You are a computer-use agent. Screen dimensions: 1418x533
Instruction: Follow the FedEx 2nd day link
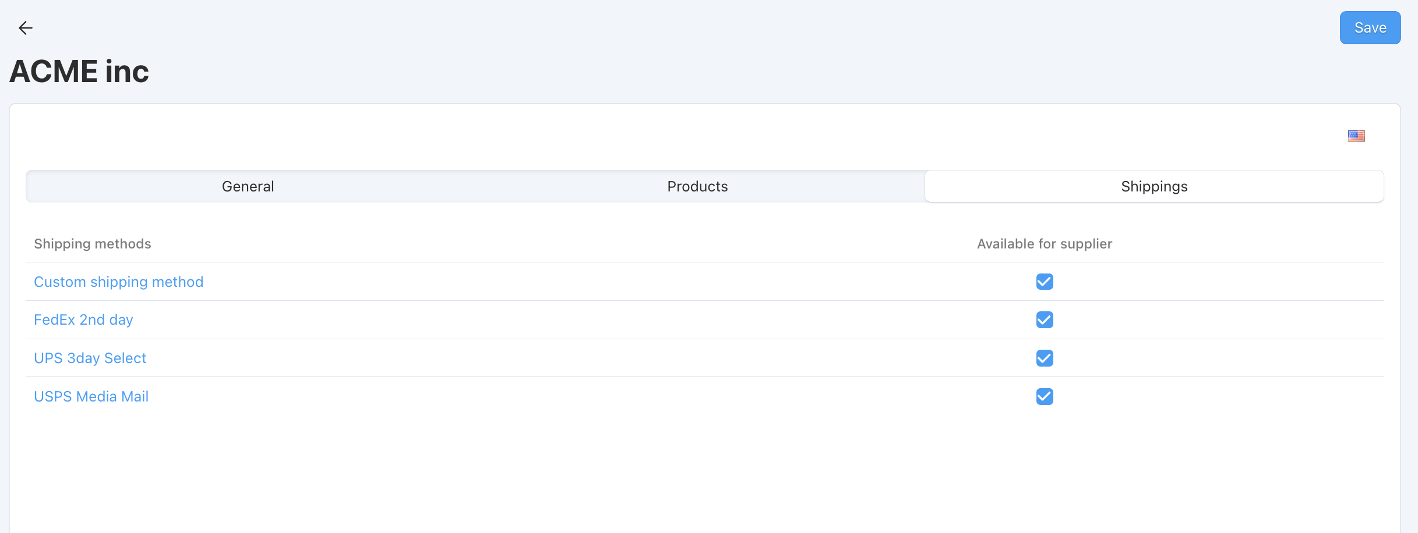tap(83, 320)
